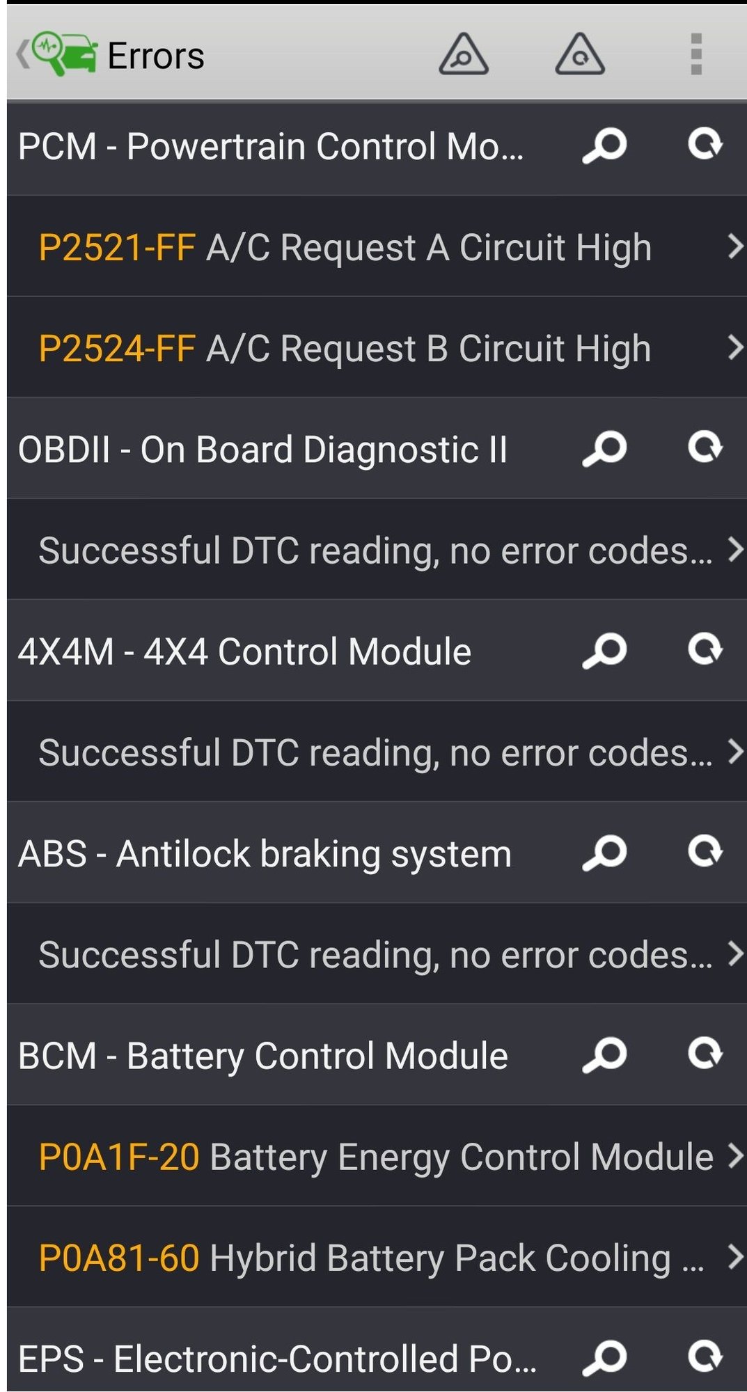Refresh the ABS Antilock braking system row
The image size is (747, 1392).
(705, 852)
